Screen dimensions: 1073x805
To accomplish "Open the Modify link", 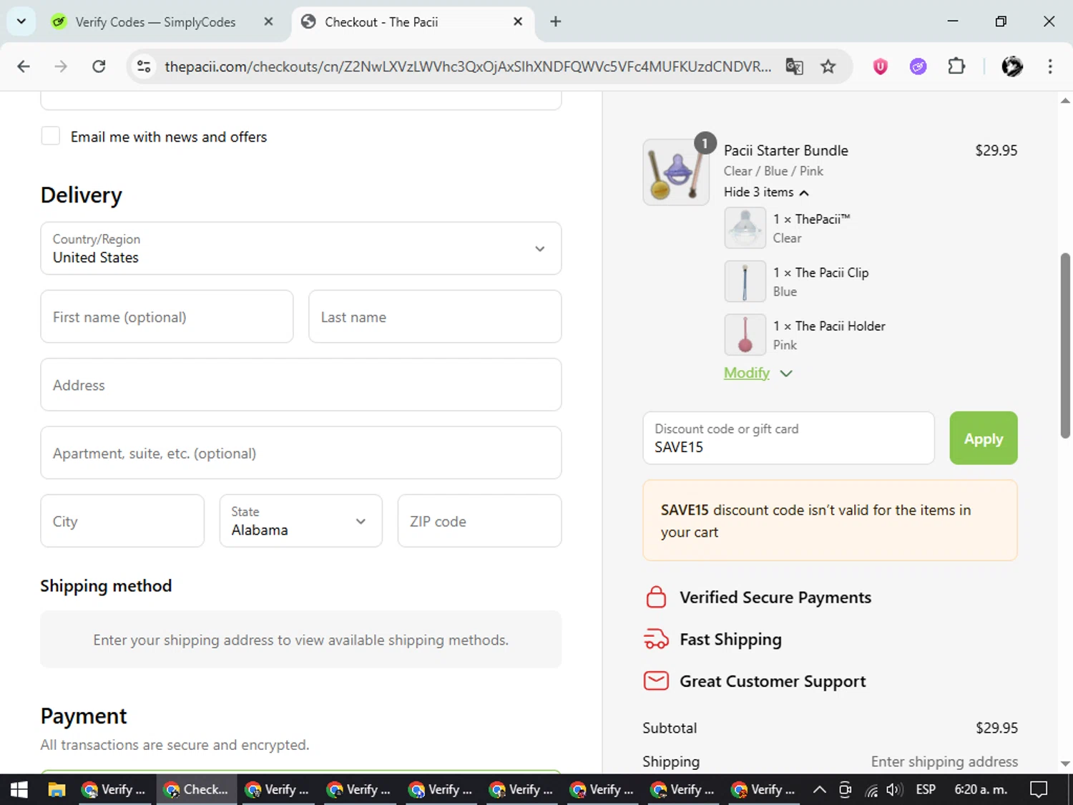I will tap(746, 373).
